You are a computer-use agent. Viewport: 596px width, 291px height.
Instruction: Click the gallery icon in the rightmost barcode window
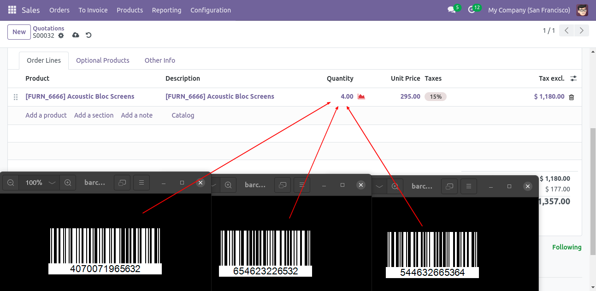click(449, 186)
